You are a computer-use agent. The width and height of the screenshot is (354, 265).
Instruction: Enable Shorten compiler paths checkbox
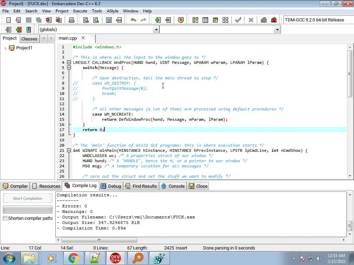(5, 218)
